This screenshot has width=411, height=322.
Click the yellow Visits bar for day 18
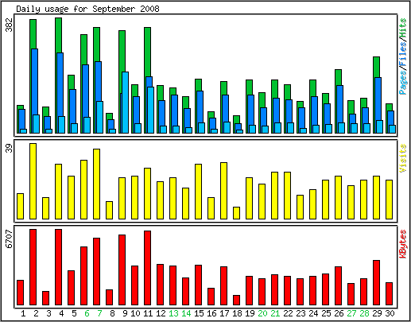pyautogui.click(x=237, y=213)
